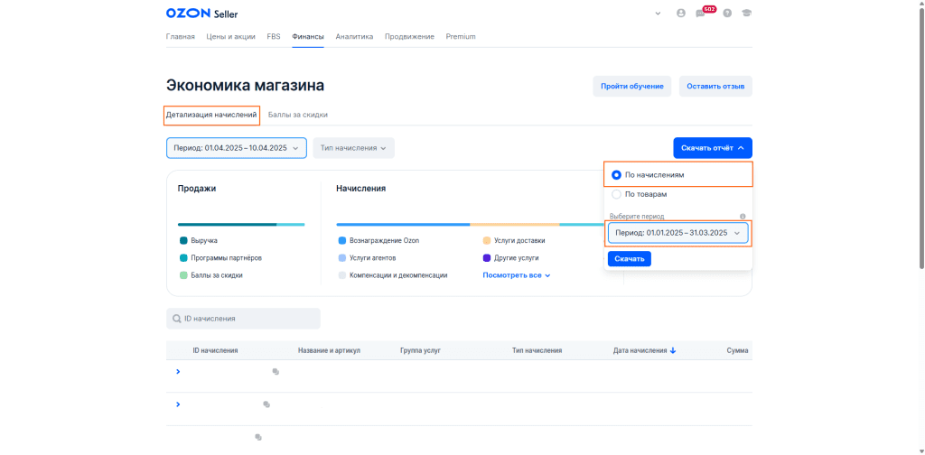Viewport: 925px width, 455px height.
Task: Copy the first row's ID начисления
Action: click(276, 372)
